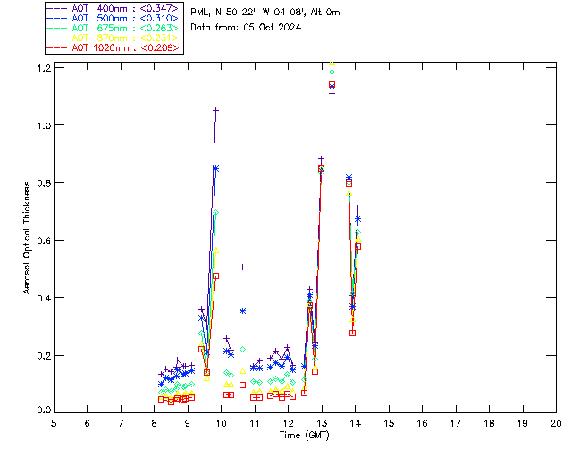Click the 'Aerosol Optical Thickness' y-axis label
Screen dimensions: 572x458
(27, 238)
